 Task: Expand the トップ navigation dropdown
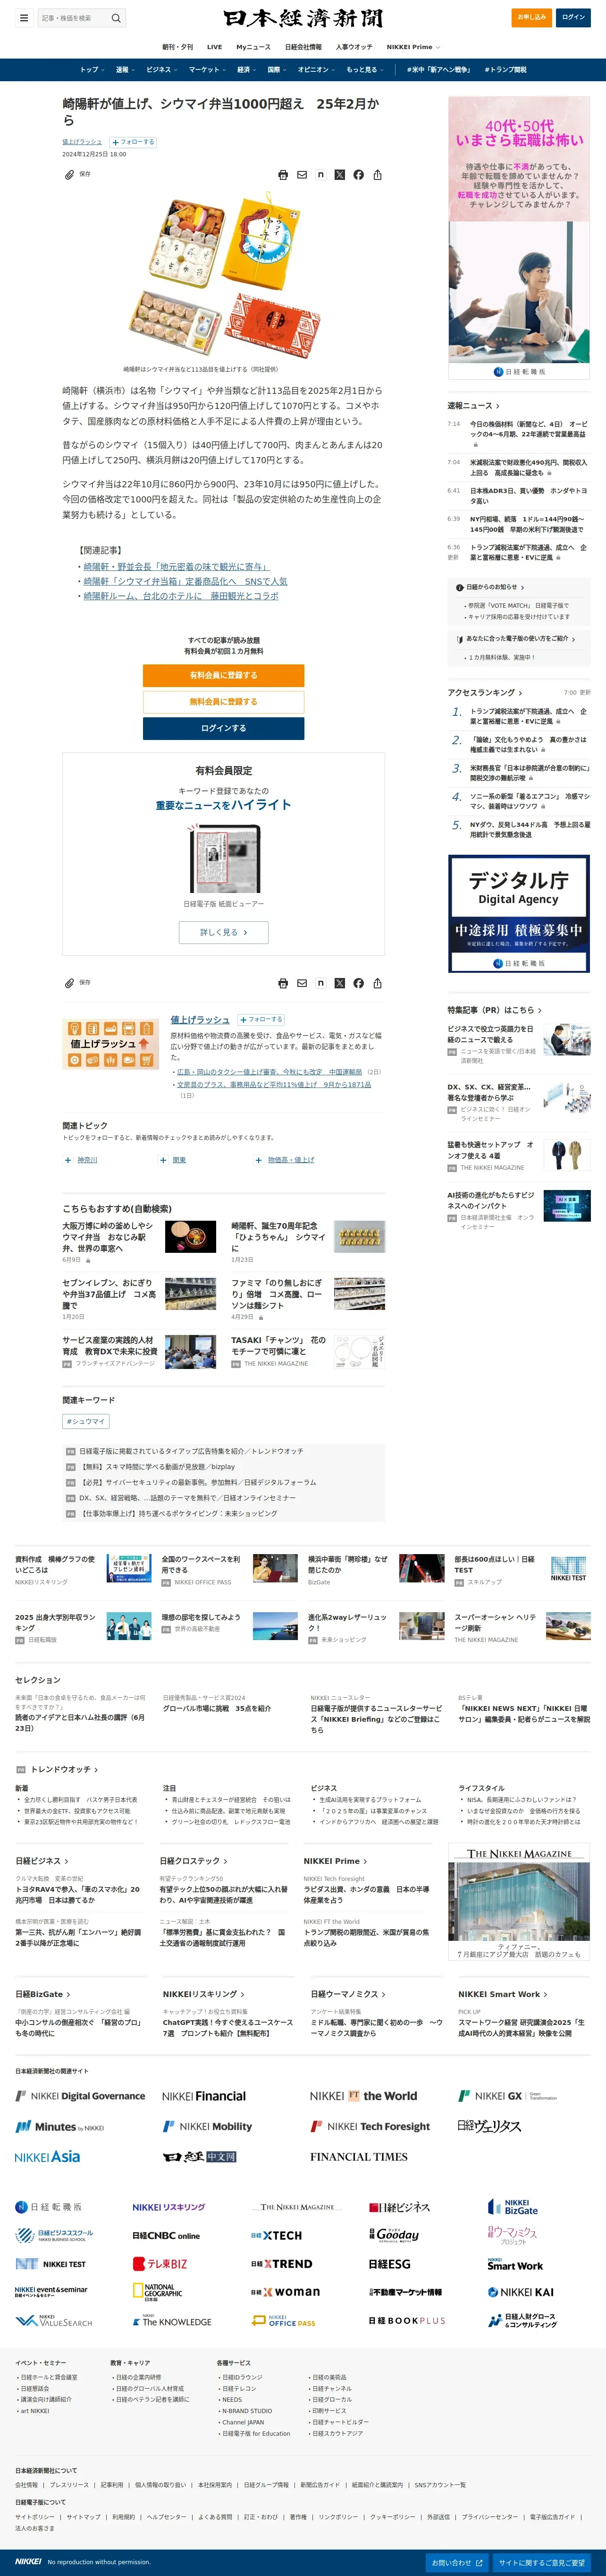click(92, 70)
